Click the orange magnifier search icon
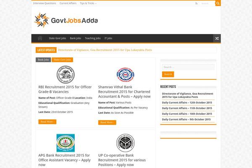Screen dimensions: 252x168 click(218, 3)
